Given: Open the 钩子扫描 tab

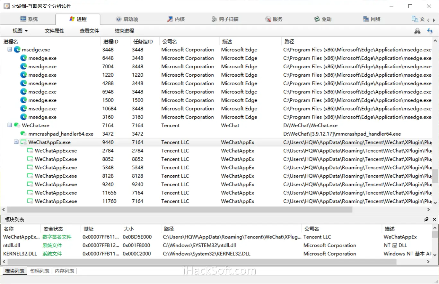Looking at the screenshot, I should (225, 19).
